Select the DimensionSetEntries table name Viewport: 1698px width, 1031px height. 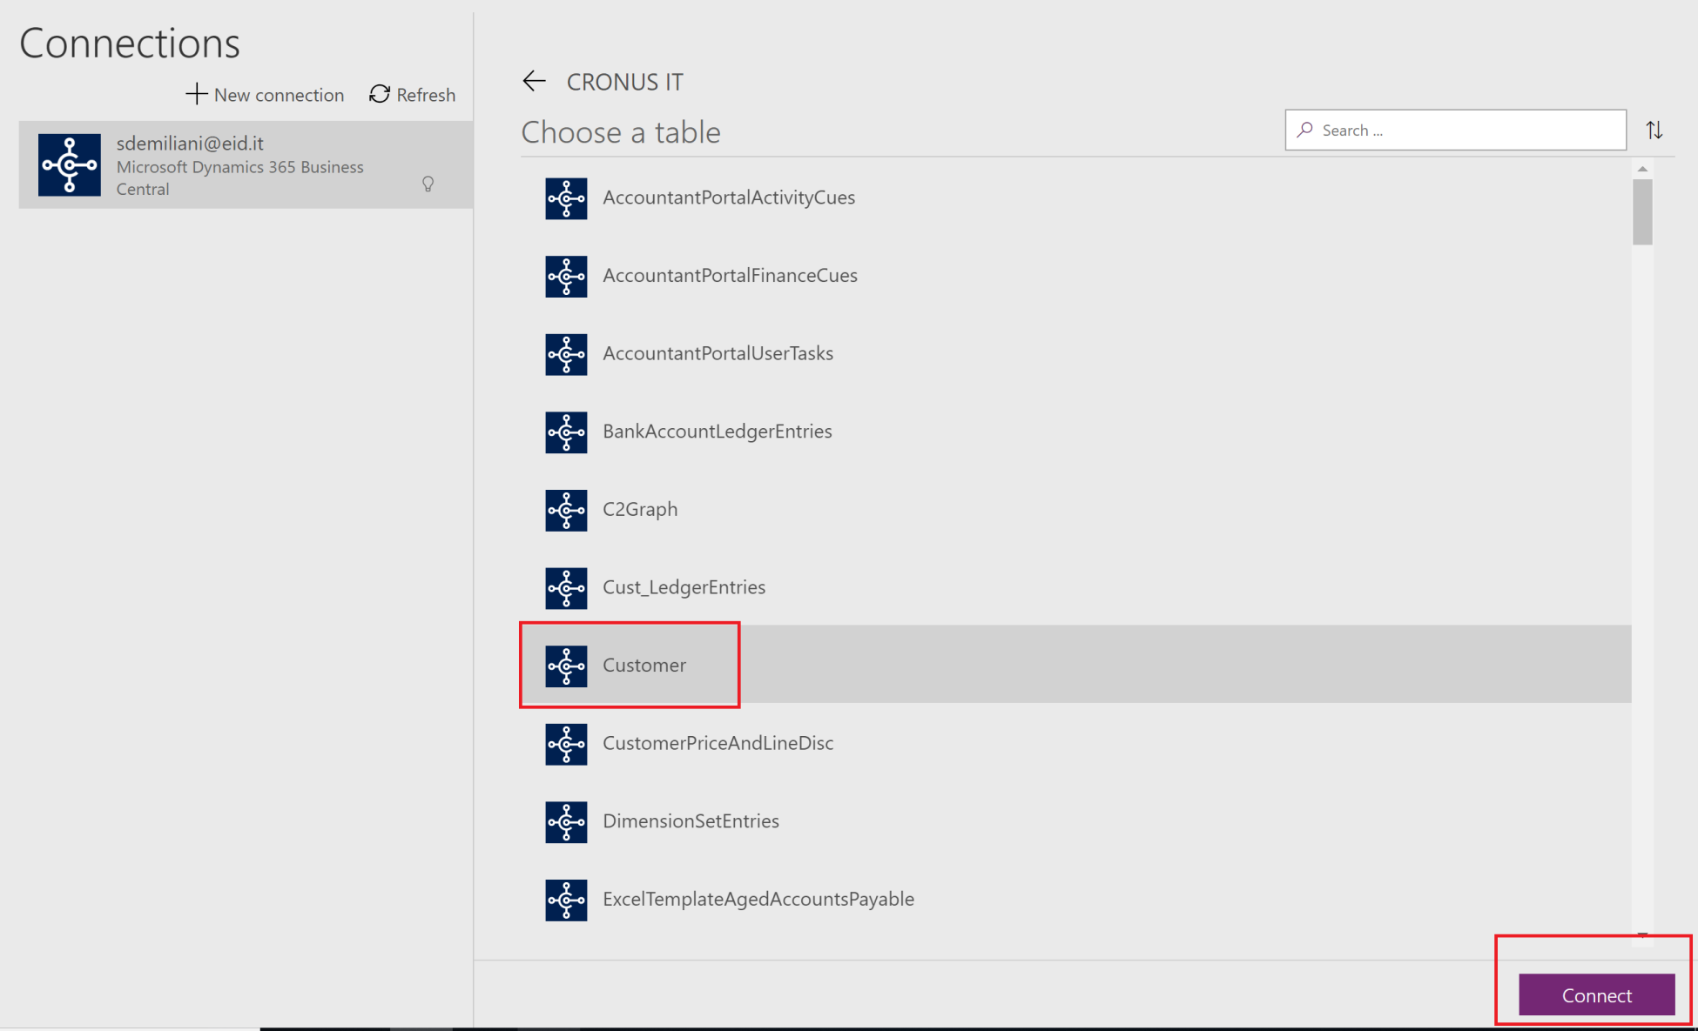point(691,820)
